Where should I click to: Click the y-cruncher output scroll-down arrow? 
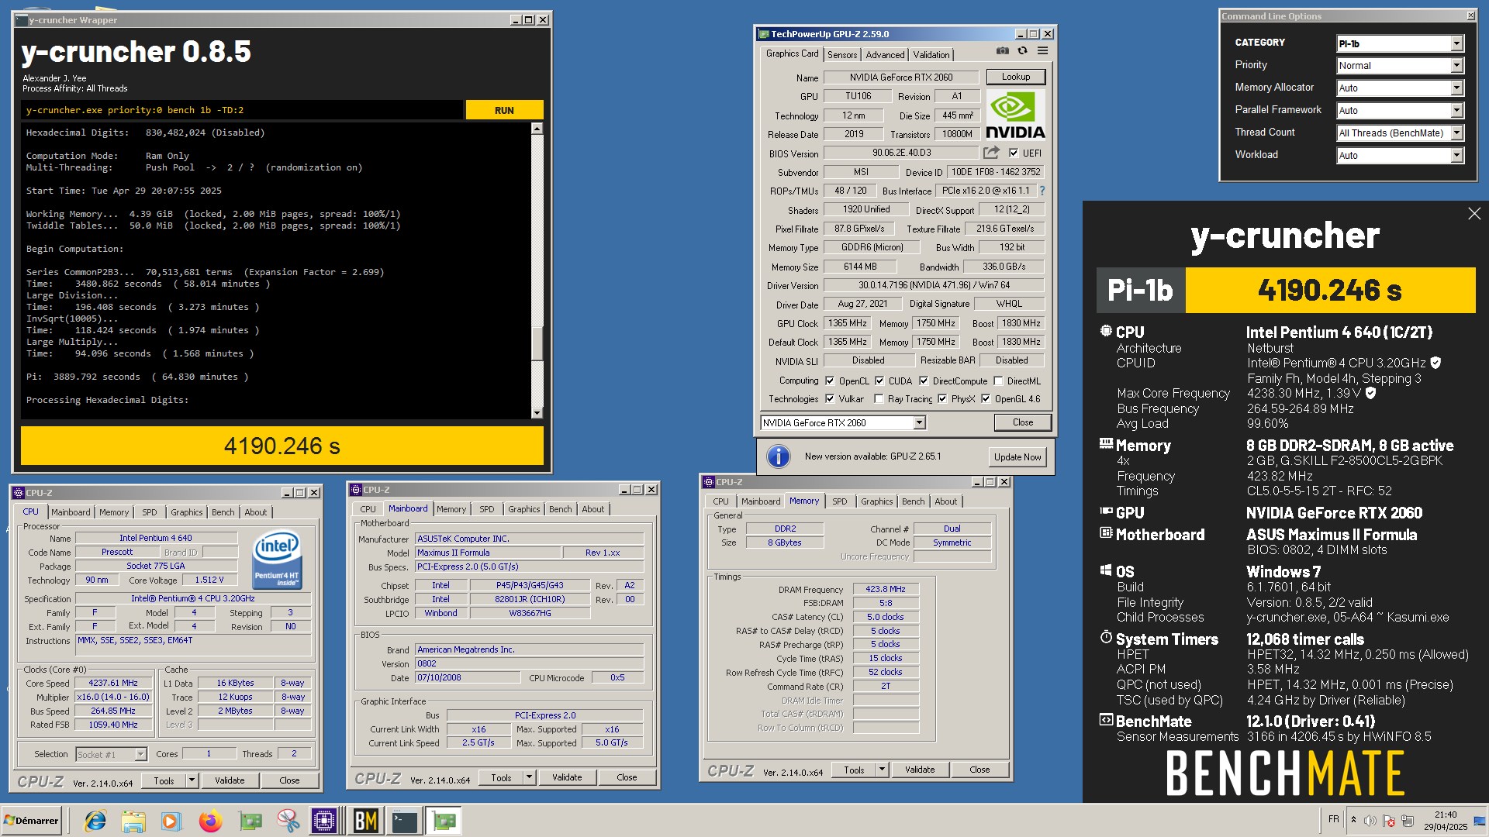coord(537,413)
